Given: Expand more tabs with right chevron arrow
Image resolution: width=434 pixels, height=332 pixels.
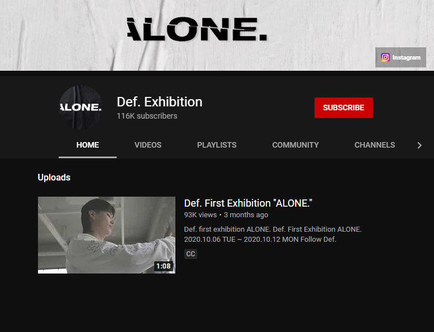Looking at the screenshot, I should tap(419, 145).
